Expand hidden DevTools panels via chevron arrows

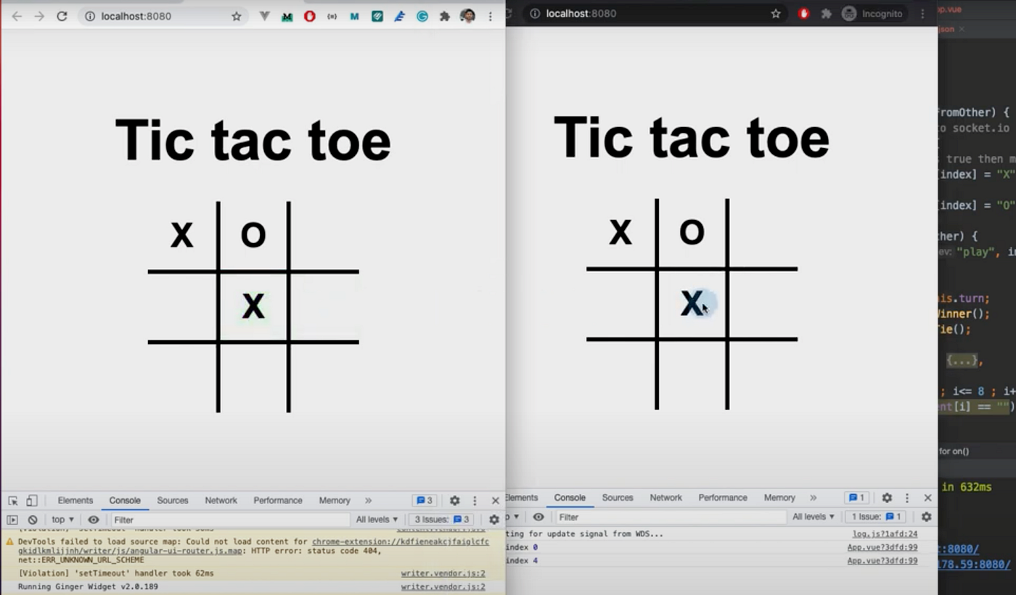click(369, 501)
